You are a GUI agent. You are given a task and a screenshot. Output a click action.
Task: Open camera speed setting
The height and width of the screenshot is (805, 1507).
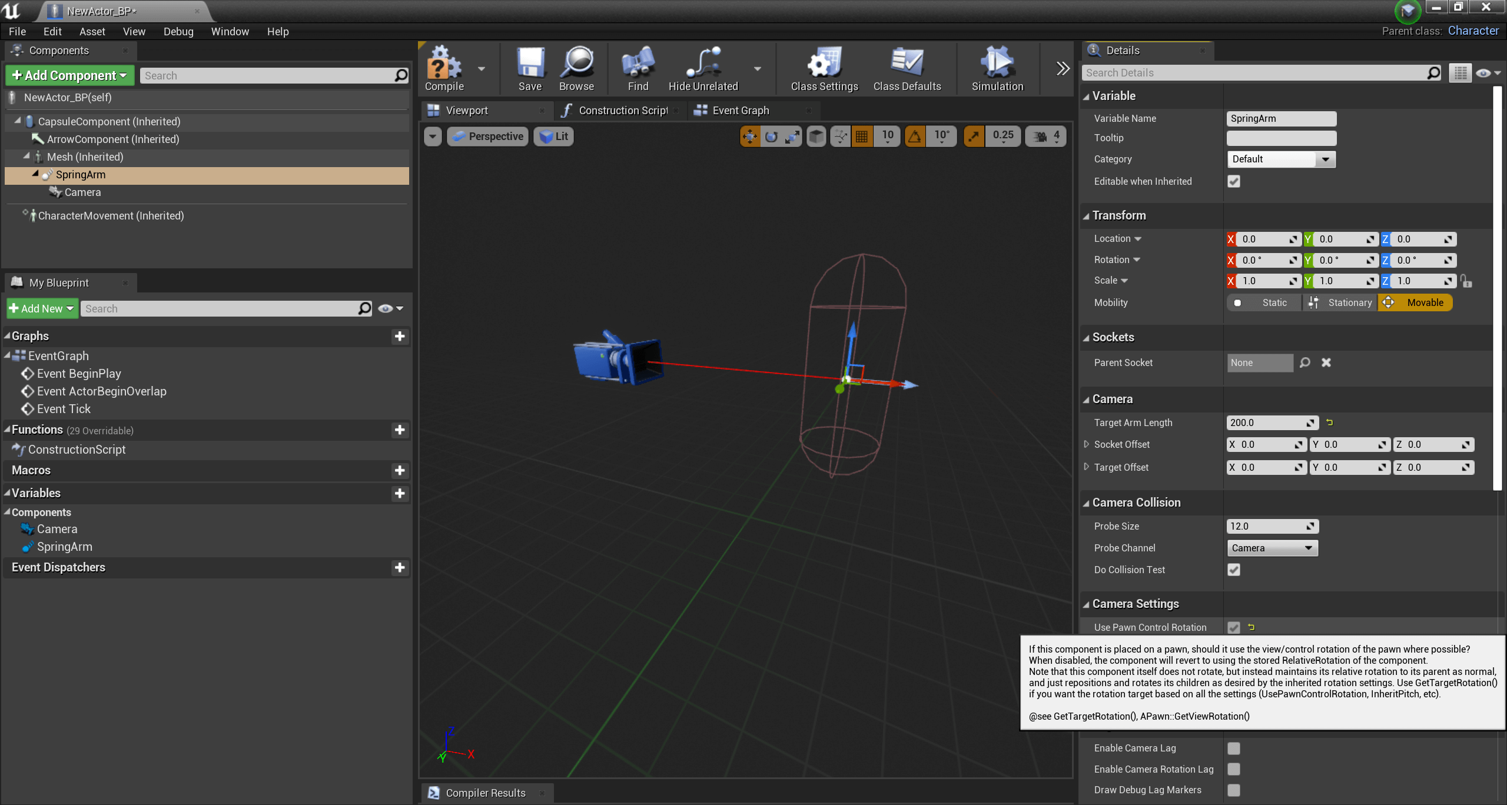tap(1046, 137)
